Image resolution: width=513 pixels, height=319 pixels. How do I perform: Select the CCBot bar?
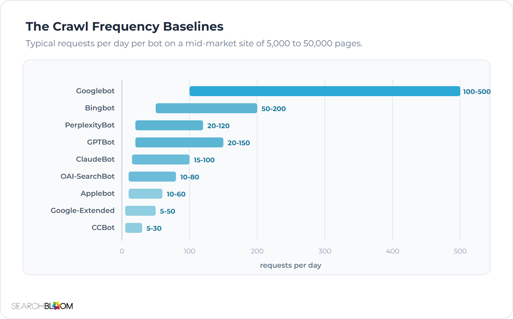point(134,228)
